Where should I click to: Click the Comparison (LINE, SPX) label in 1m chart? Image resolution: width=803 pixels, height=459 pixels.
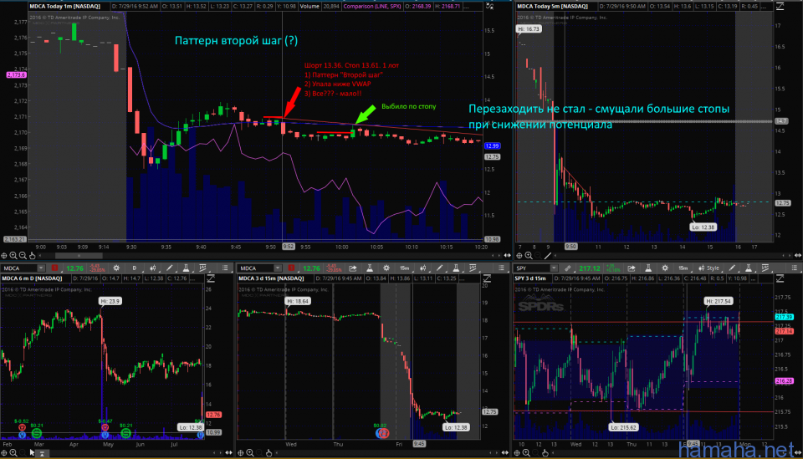[372, 6]
